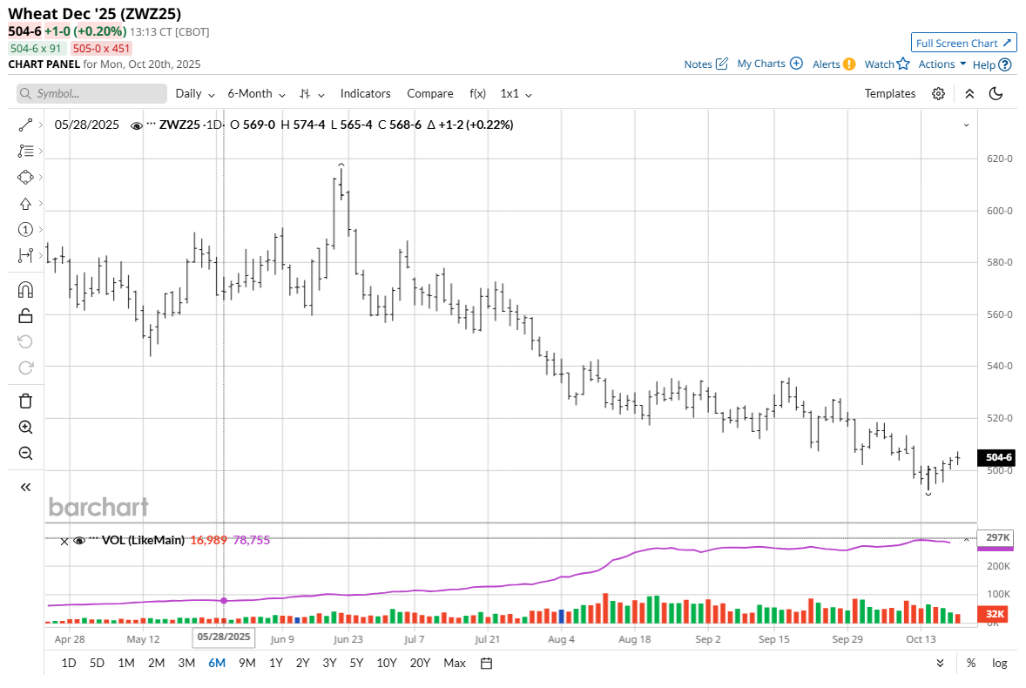Screen dimensions: 1026x688
Task: Click the 05/28/2025 crosshair date label
Action: [x=224, y=637]
